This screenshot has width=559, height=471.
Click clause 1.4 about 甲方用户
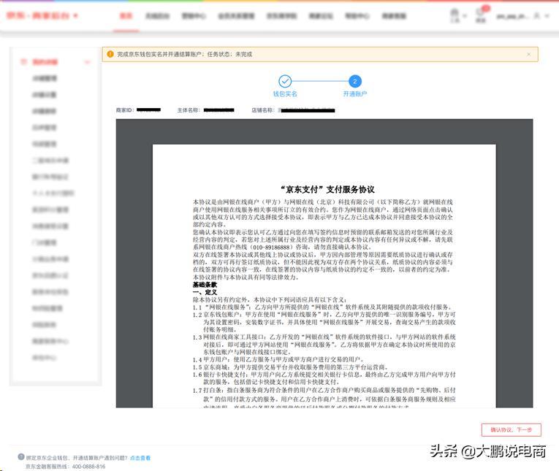click(278, 359)
